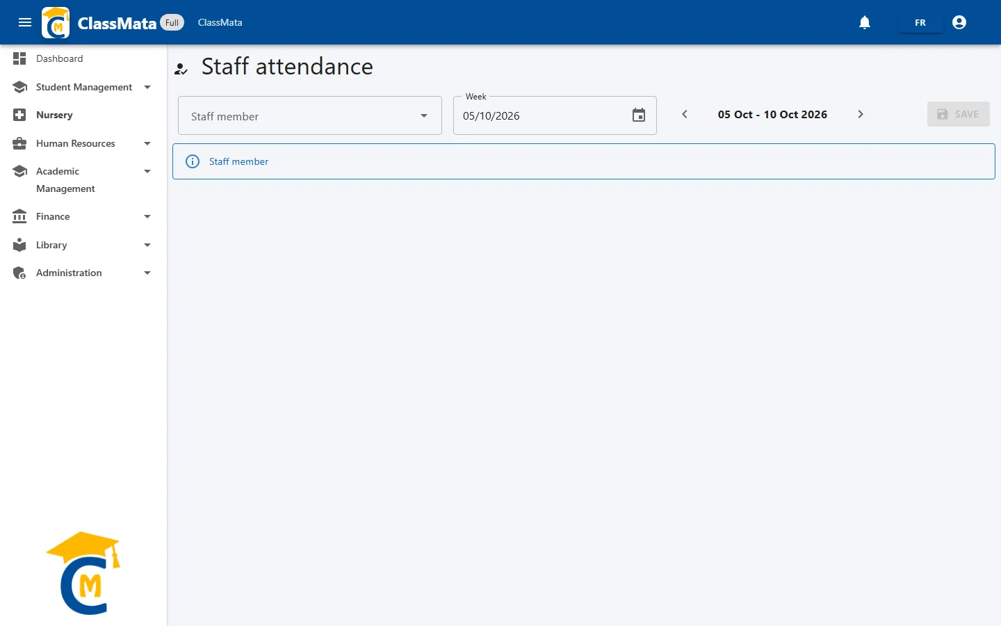Open the hamburger navigation menu

25,22
